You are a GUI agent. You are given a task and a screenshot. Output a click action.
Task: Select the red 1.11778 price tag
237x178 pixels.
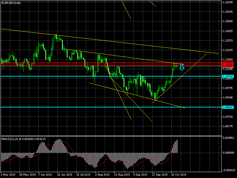click(228, 63)
